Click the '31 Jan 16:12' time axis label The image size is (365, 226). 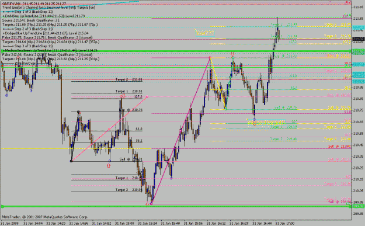click(x=216, y=223)
